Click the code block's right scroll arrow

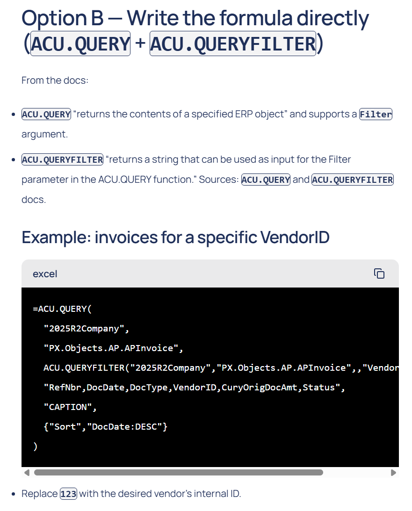click(x=393, y=472)
